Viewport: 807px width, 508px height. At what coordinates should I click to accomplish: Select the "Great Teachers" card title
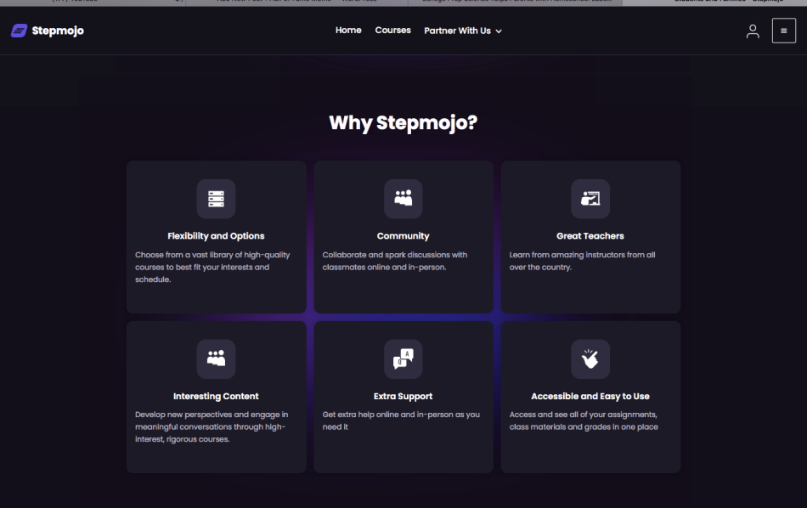[x=590, y=235]
